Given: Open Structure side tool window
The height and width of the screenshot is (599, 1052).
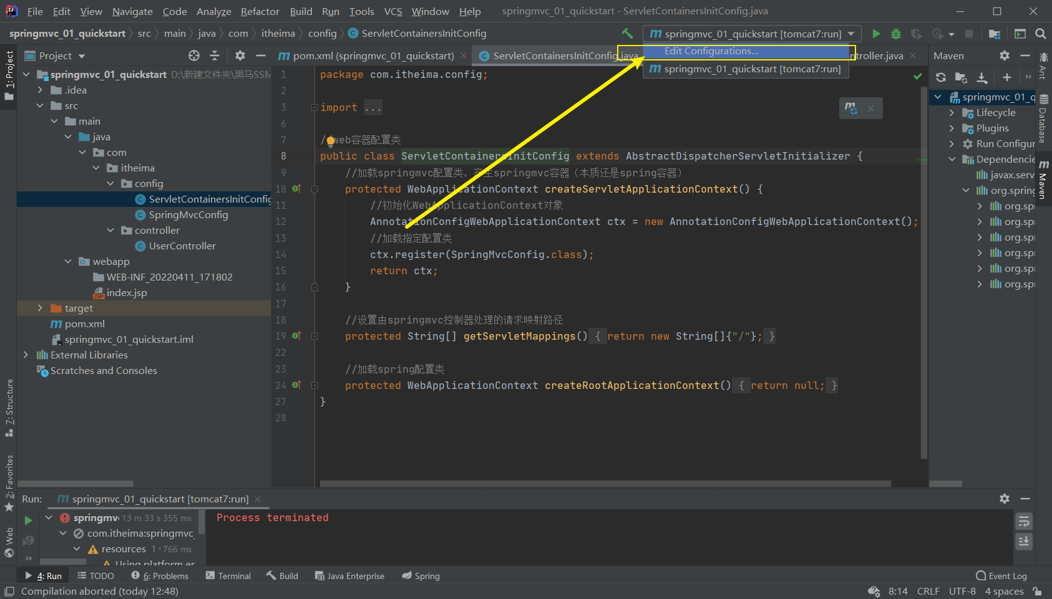Looking at the screenshot, I should [x=9, y=406].
